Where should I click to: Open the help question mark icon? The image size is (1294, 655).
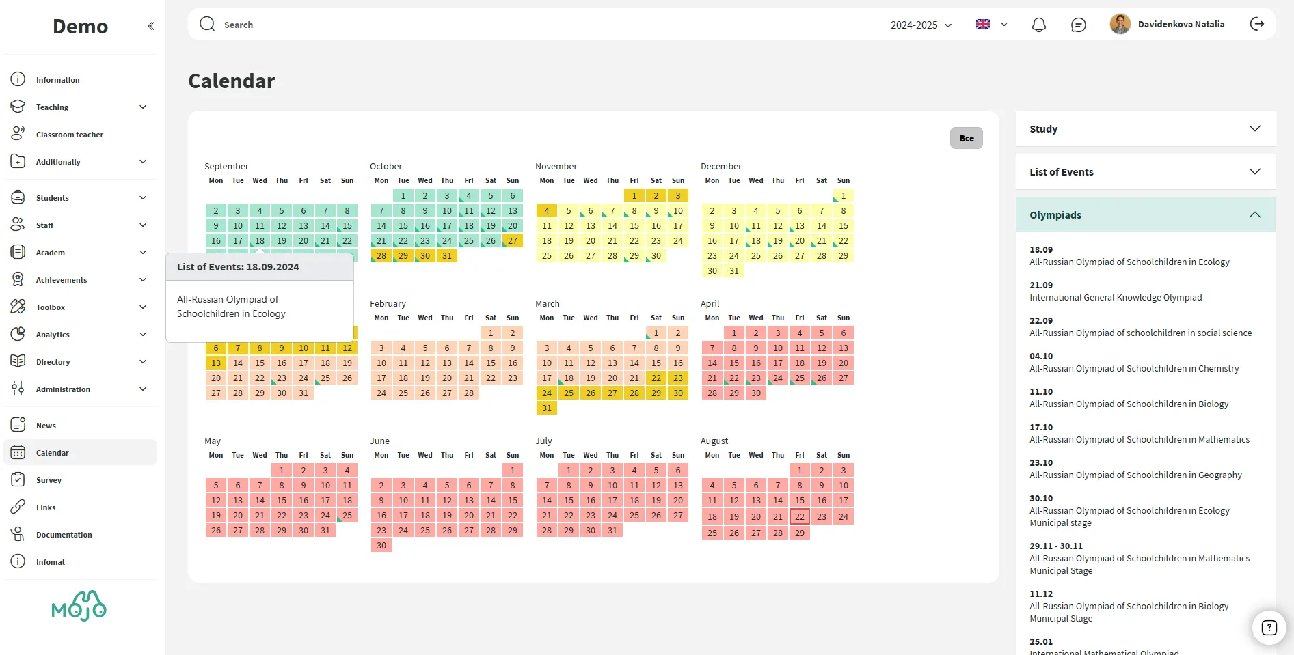(1269, 628)
